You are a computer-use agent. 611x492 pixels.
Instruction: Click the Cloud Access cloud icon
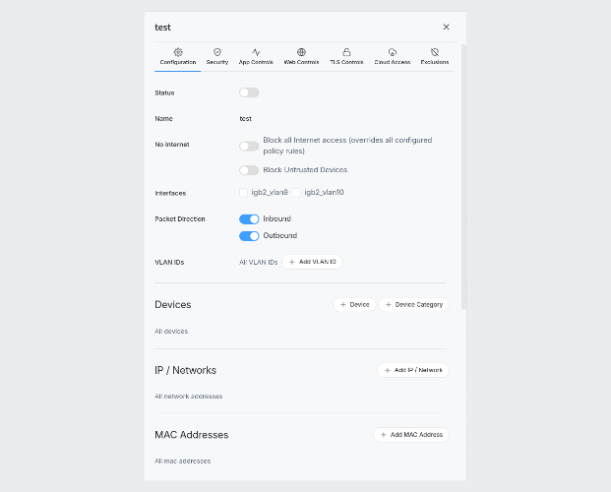coord(392,51)
